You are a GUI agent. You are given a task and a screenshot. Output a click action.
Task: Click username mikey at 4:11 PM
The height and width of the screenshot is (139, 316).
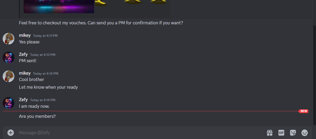(25, 35)
